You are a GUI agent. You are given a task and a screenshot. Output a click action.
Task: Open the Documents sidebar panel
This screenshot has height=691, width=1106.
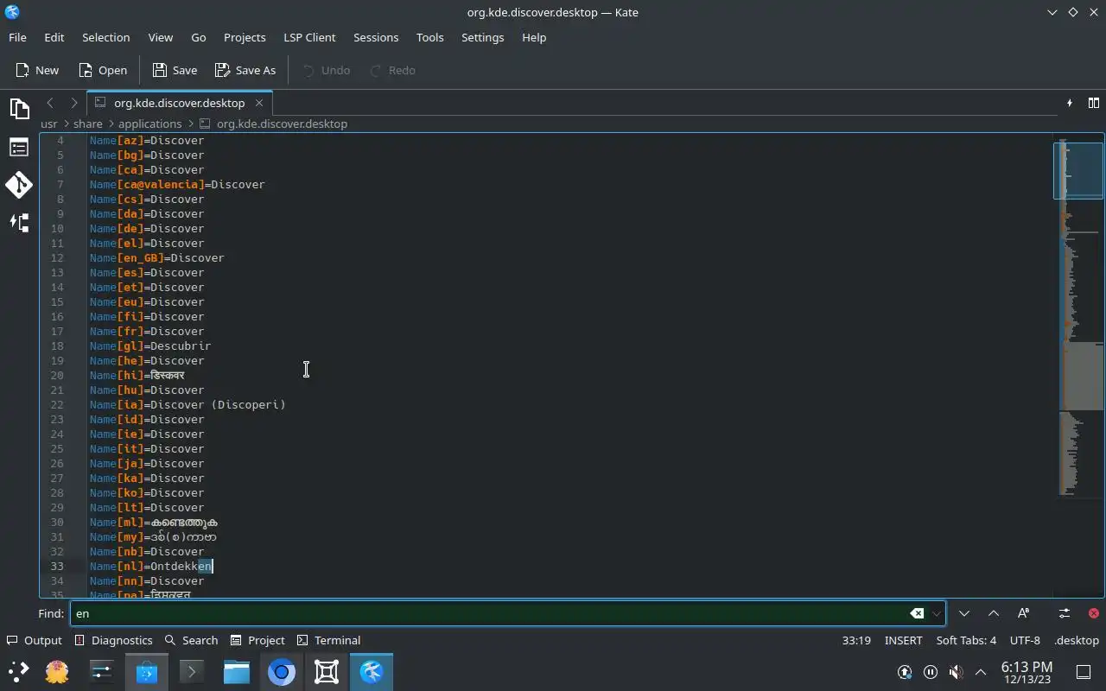[19, 108]
